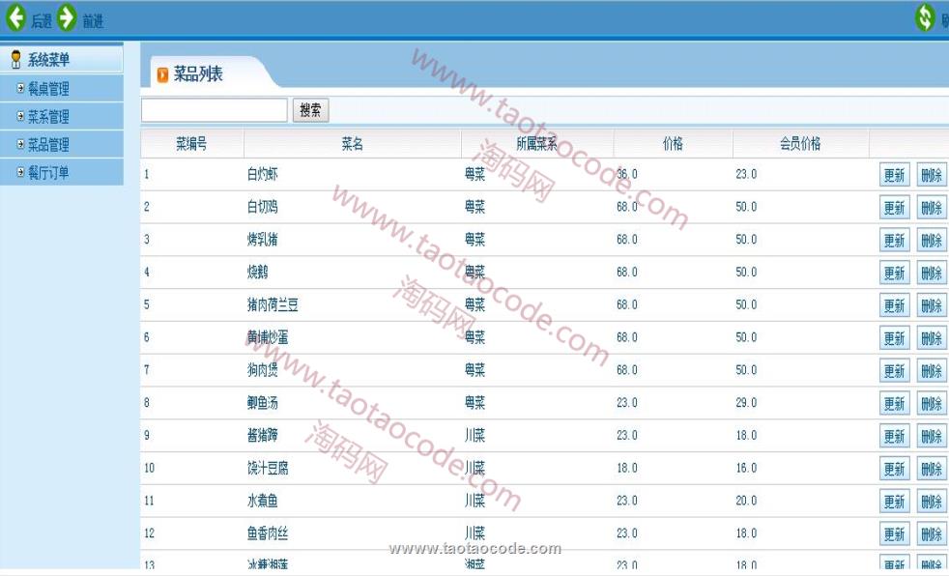Open the 餐厅订单 menu entry

(47, 173)
